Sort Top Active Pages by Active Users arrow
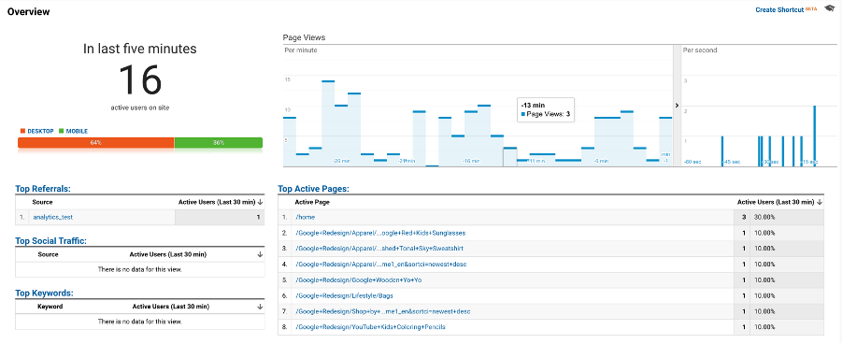Viewport: 843px width, 344px height. [x=820, y=202]
